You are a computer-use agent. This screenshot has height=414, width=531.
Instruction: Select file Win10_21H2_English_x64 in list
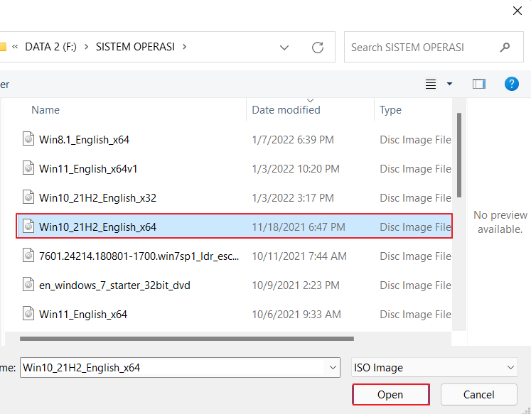pos(97,227)
